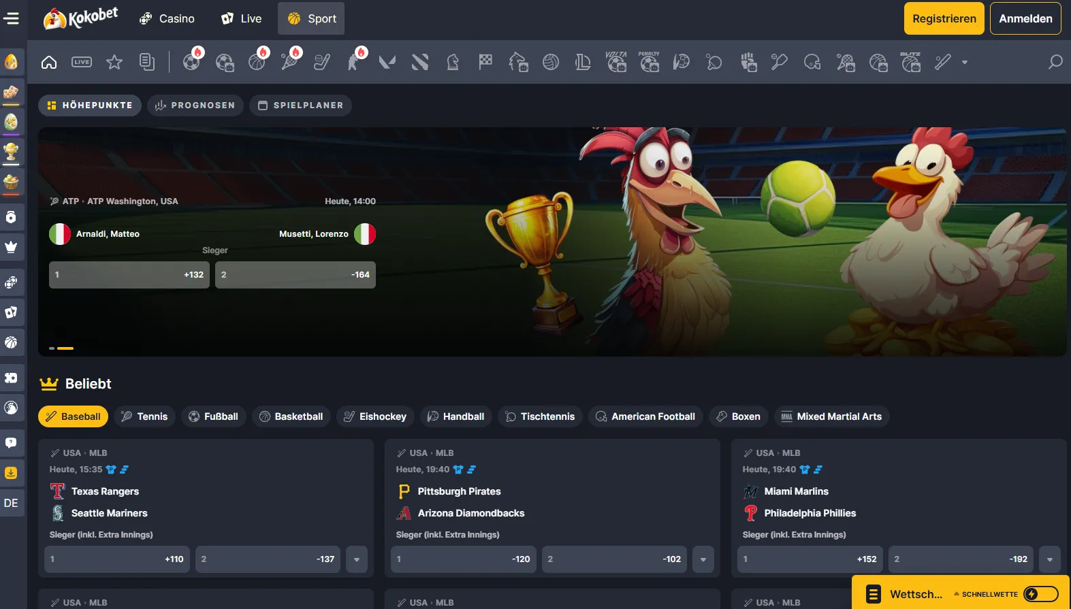Open the hamburger menu
The width and height of the screenshot is (1071, 609).
coord(12,18)
